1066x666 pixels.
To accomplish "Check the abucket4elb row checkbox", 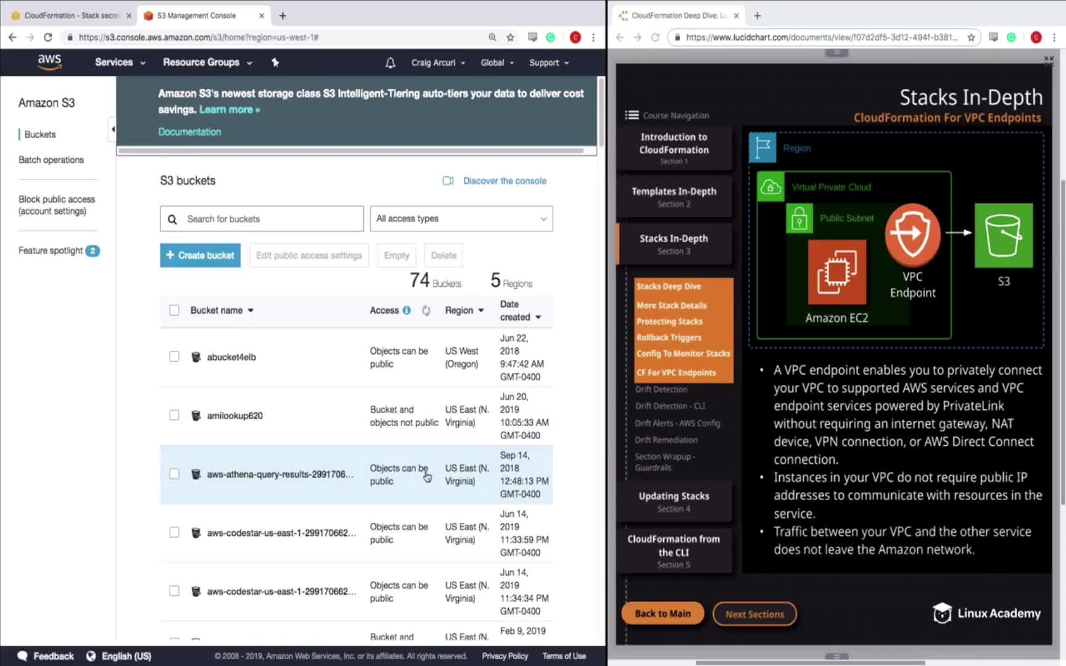I will [175, 357].
